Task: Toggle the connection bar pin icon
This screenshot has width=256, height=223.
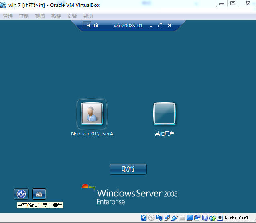Action: (87, 25)
